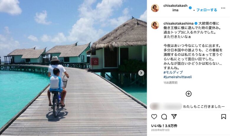Click the 158週間前 timestamp
The image size is (230, 136).
pyautogui.click(x=171, y=83)
